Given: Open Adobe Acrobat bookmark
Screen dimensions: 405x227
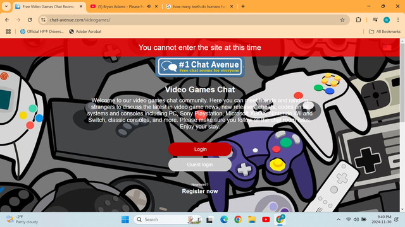Looking at the screenshot, I should click(x=85, y=32).
